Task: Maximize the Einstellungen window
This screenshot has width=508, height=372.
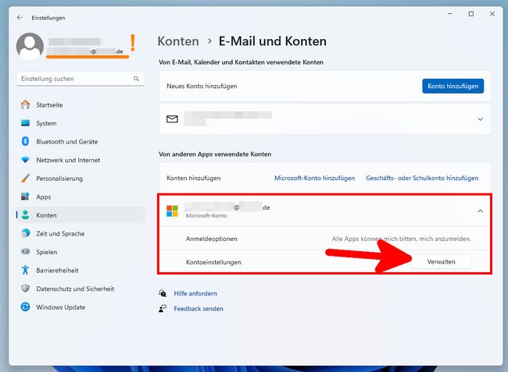Action: click(x=471, y=14)
